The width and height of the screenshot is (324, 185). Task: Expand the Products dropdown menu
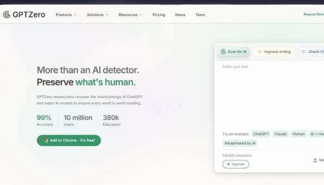66,15
